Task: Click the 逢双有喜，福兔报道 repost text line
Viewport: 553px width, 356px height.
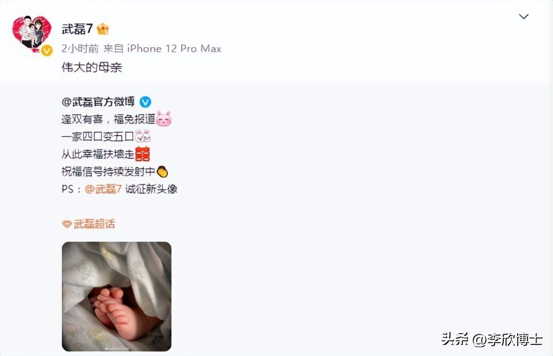Action: tap(108, 119)
